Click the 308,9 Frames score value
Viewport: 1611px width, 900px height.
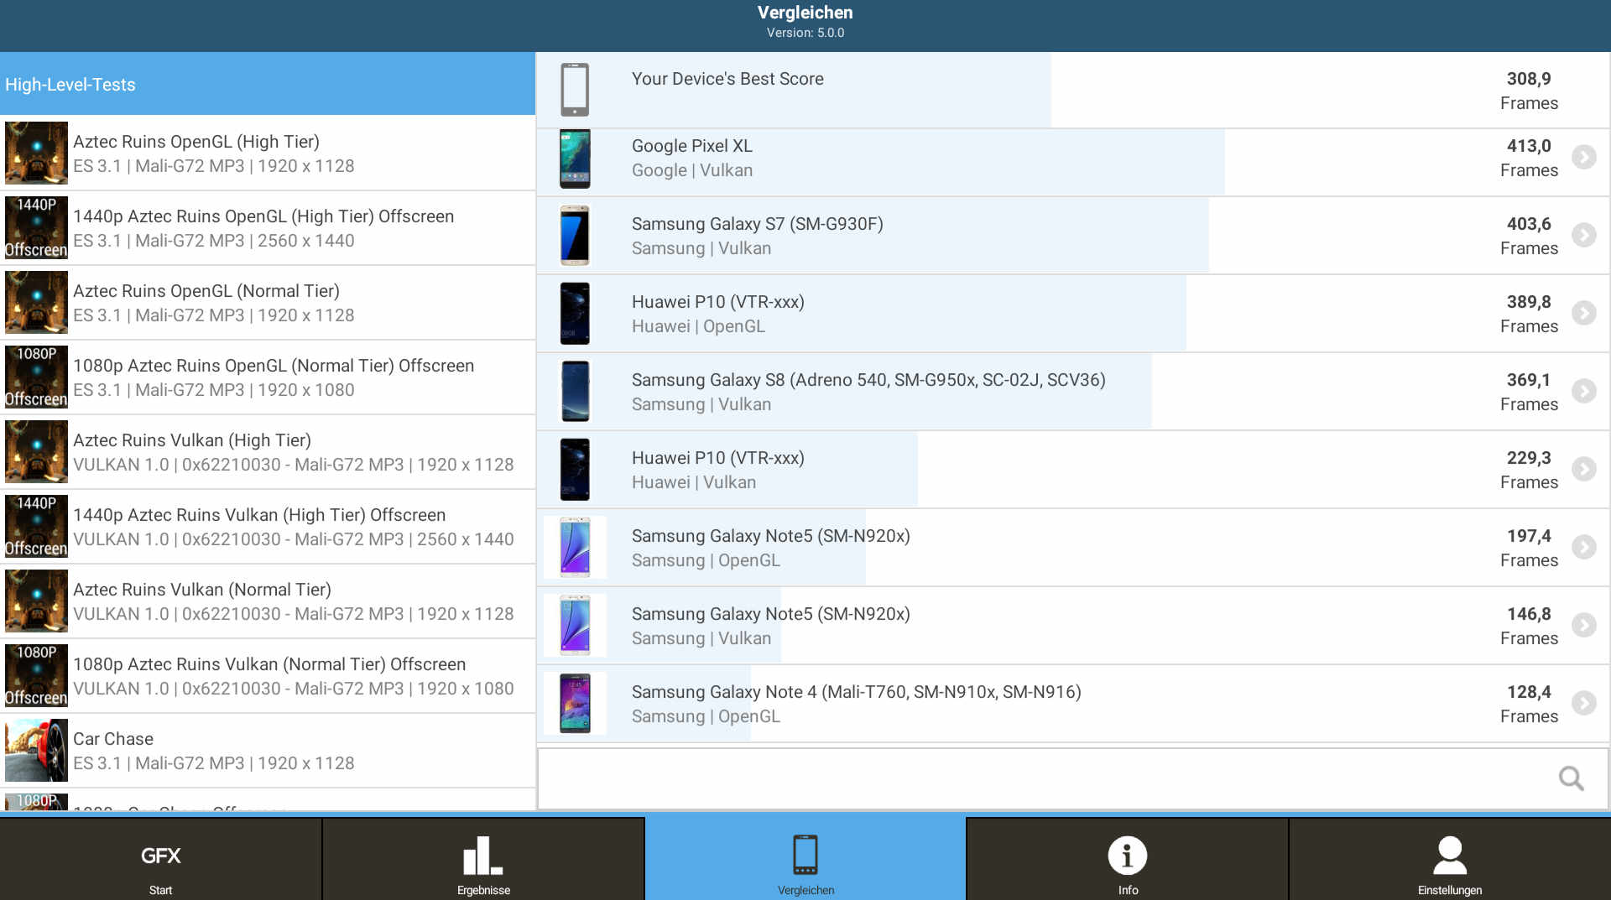(x=1529, y=91)
